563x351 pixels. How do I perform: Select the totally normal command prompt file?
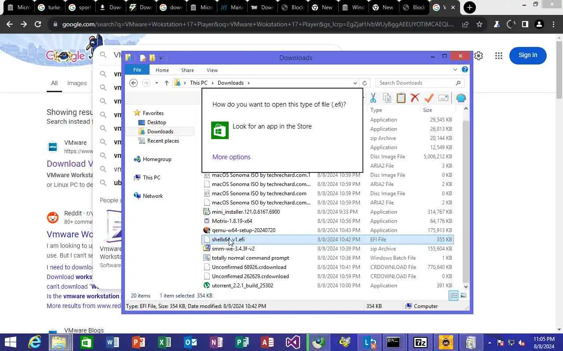point(328,258)
